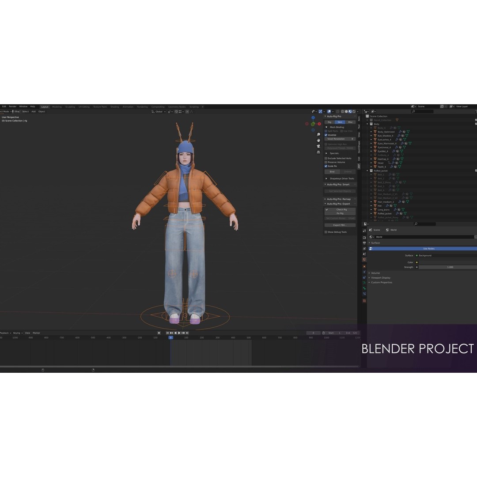Toggle Body collection exclude checkbox in outliner

coord(476,124)
